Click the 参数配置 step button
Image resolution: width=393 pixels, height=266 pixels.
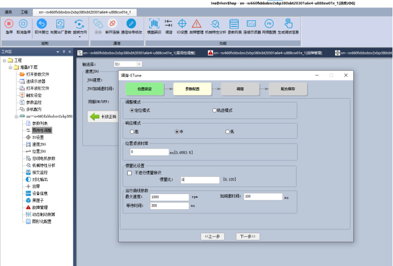point(192,89)
